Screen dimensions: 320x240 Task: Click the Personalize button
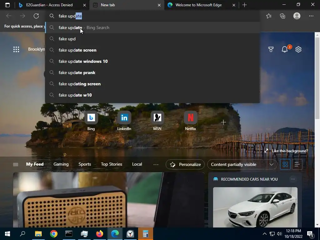coord(185,164)
